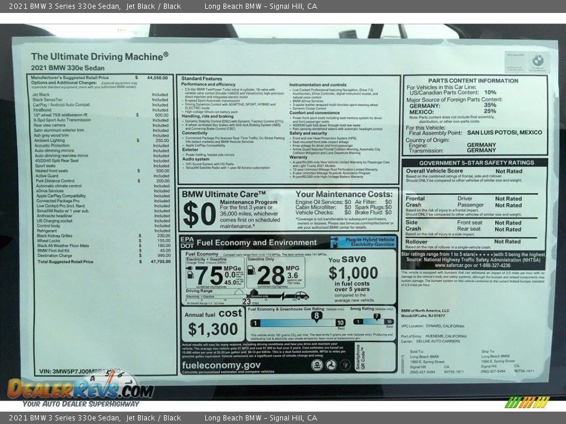Image resolution: width=566 pixels, height=424 pixels.
Task: Click the 'Black Kidney Grilles' option row
Action: point(104,236)
